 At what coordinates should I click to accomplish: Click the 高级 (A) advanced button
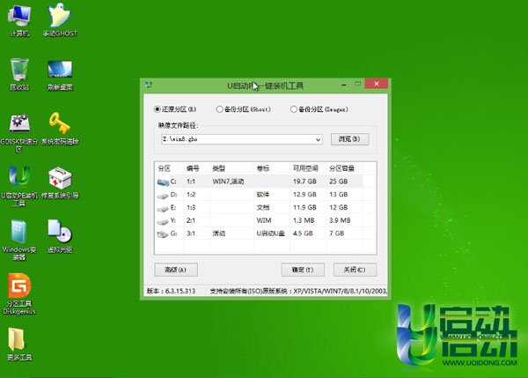pyautogui.click(x=176, y=270)
